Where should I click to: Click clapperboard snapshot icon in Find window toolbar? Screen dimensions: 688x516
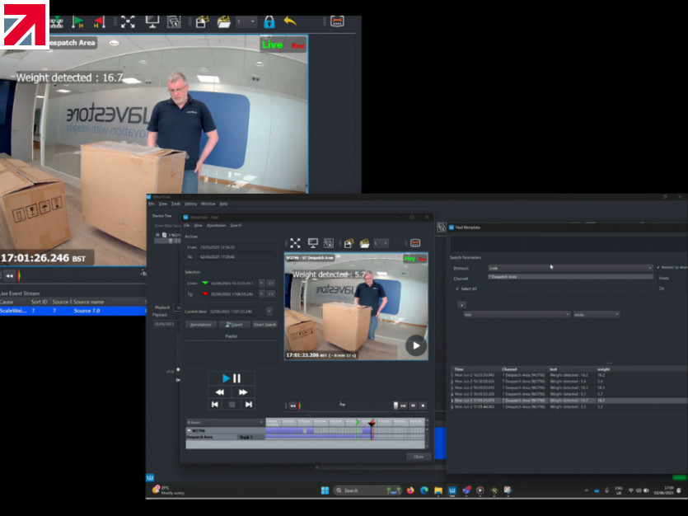pyautogui.click(x=349, y=243)
